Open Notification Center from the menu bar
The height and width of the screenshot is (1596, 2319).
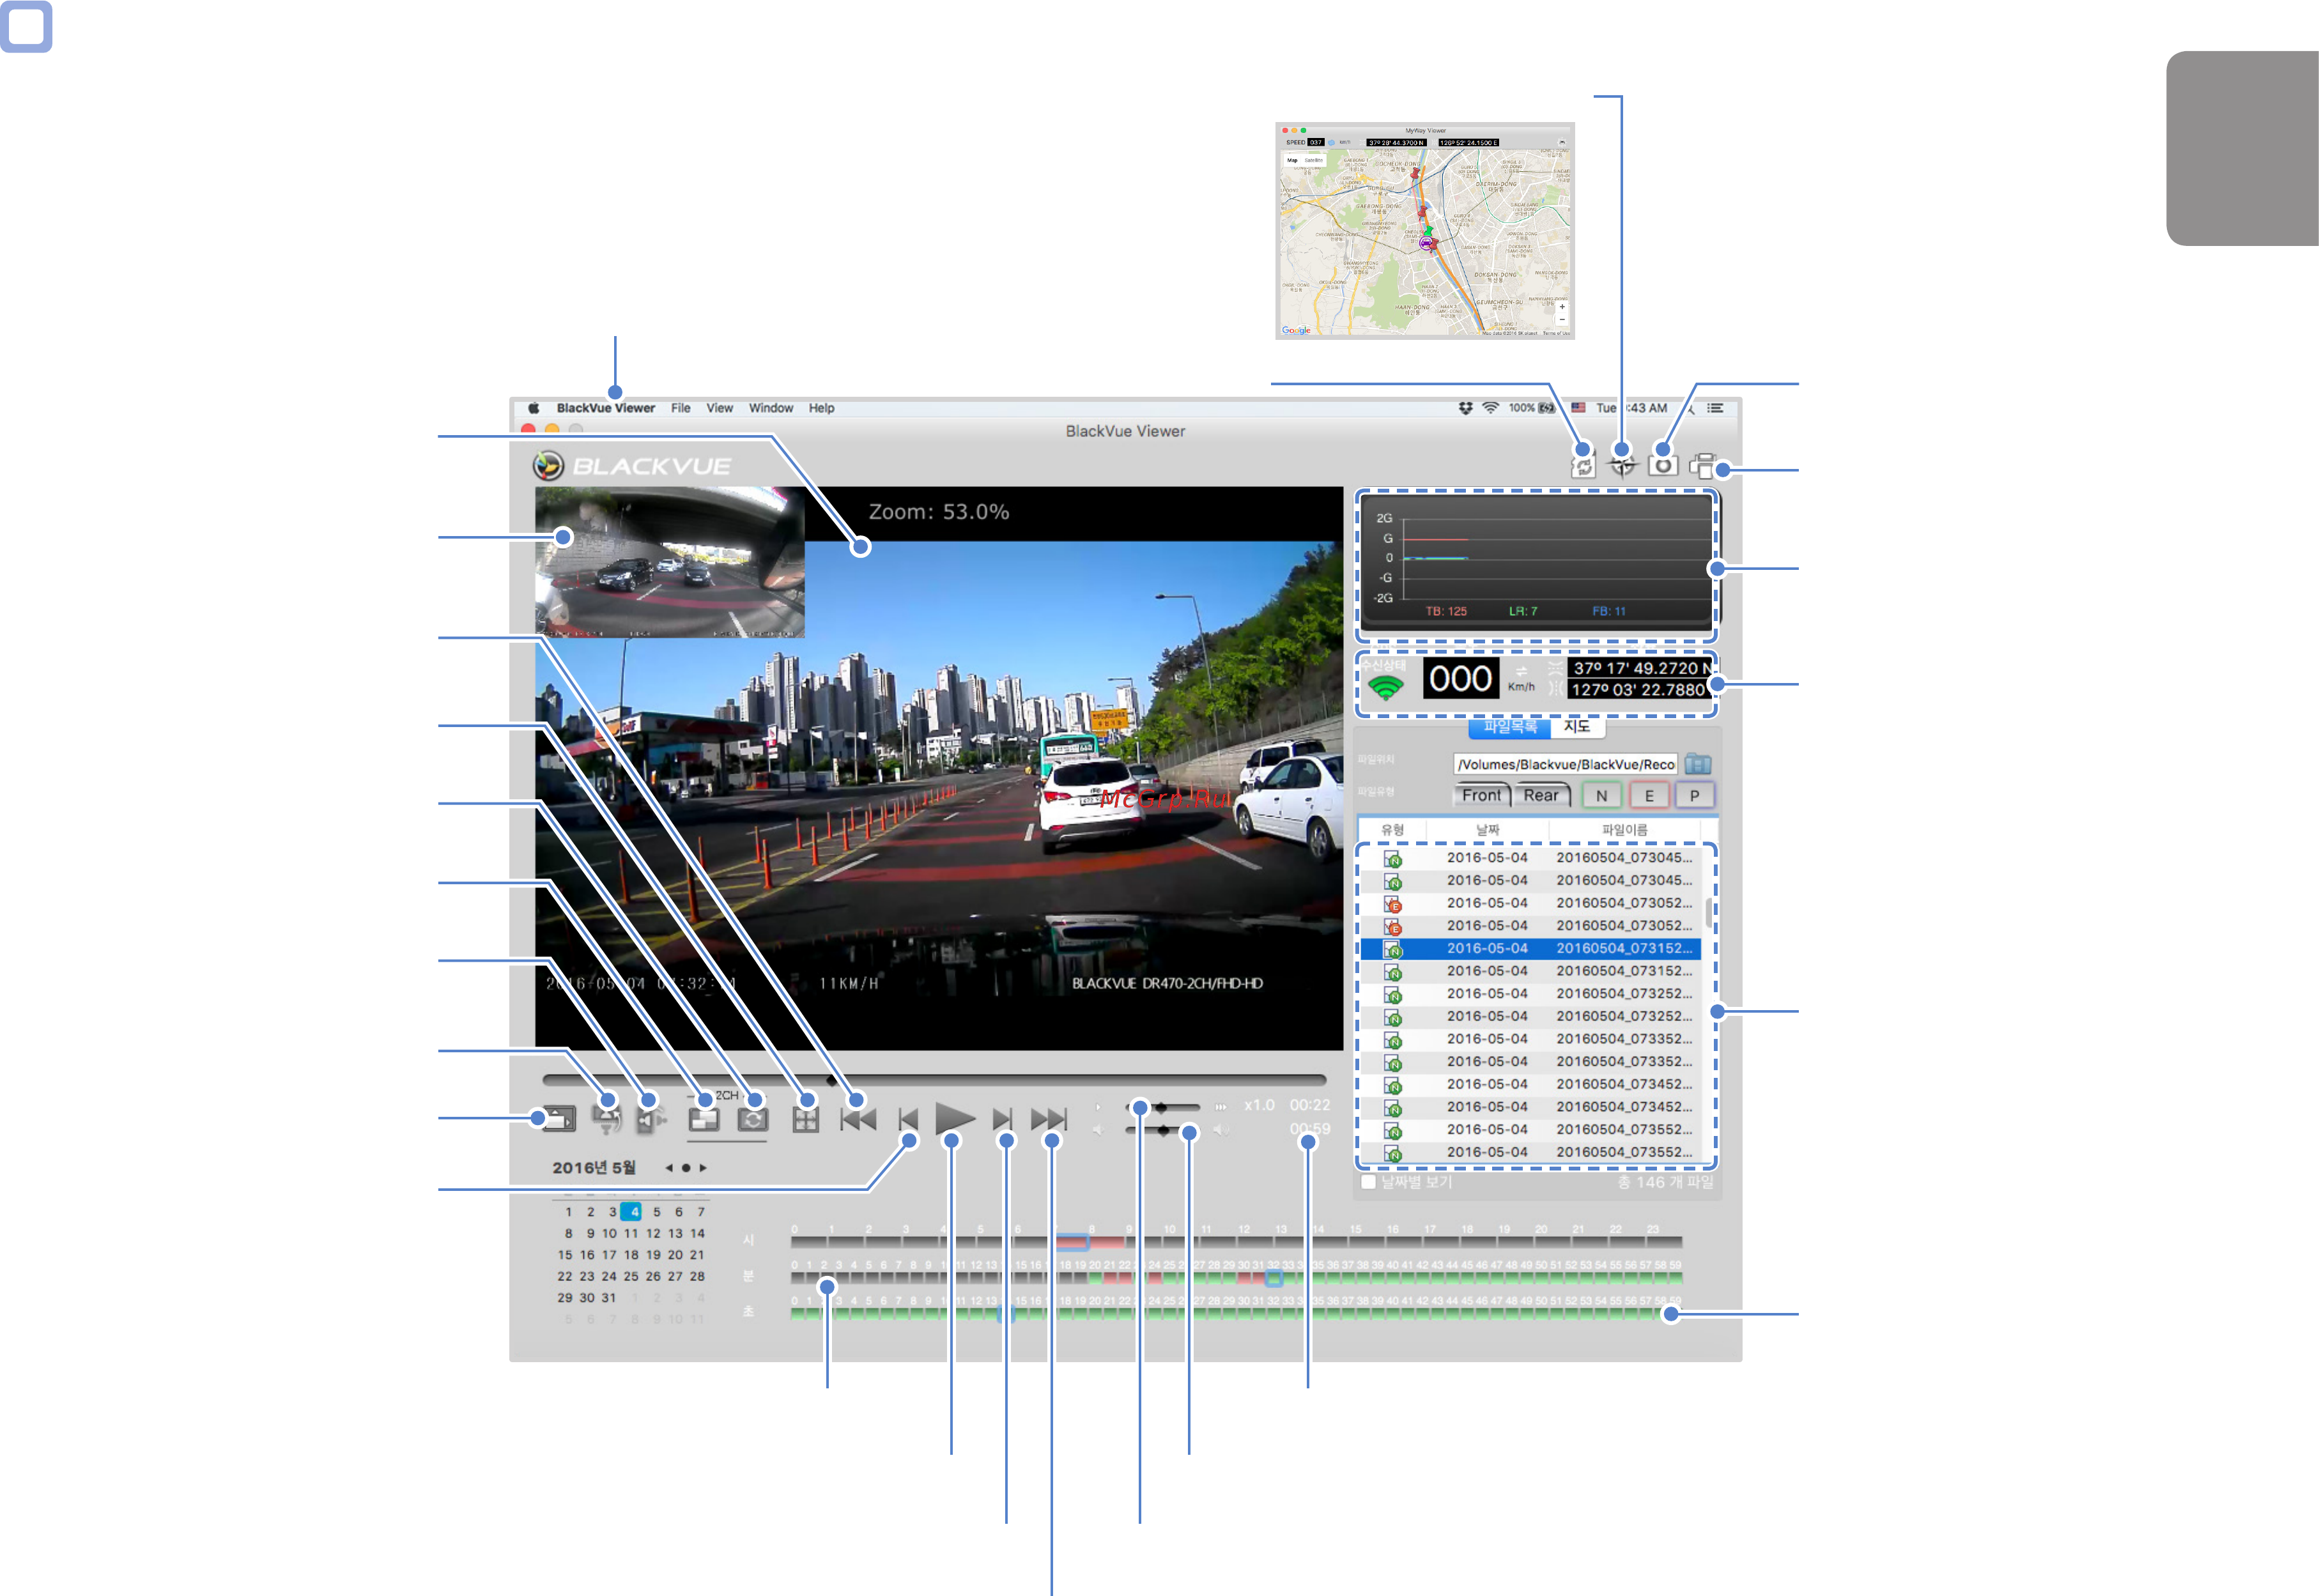pyautogui.click(x=1715, y=408)
